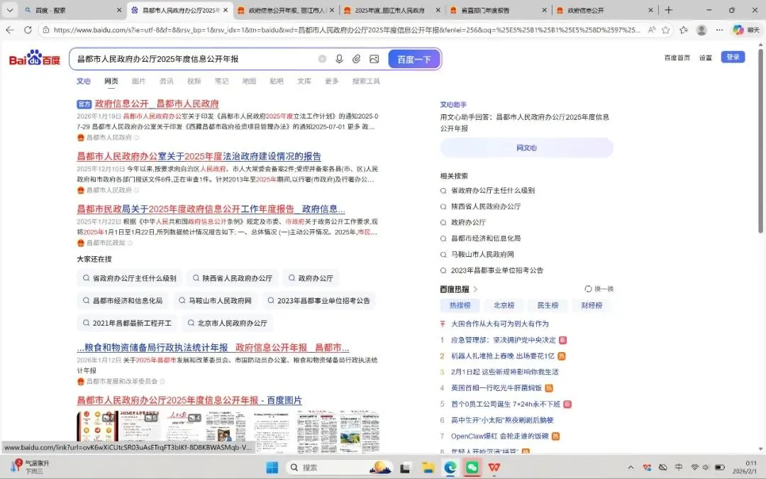Screen dimensions: 766x479
Task: Expand the tab actions dropdown
Action: (9, 10)
